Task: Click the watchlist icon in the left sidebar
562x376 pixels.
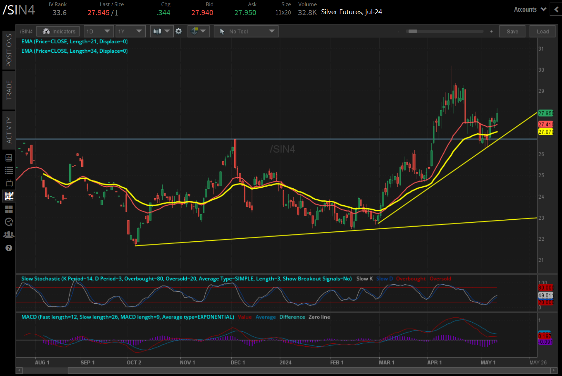Action: click(x=9, y=170)
